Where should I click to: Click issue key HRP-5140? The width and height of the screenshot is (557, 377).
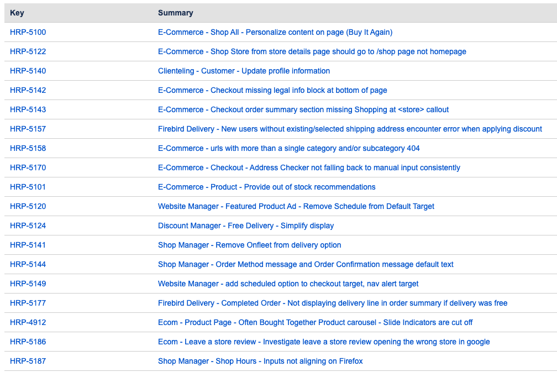point(28,71)
